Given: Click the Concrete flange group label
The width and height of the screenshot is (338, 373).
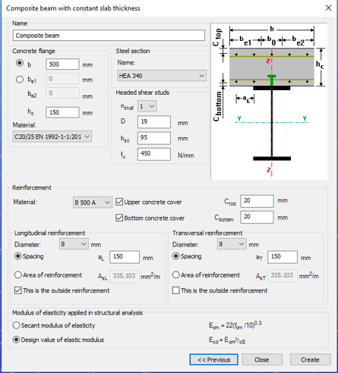Looking at the screenshot, I should pos(33,51).
